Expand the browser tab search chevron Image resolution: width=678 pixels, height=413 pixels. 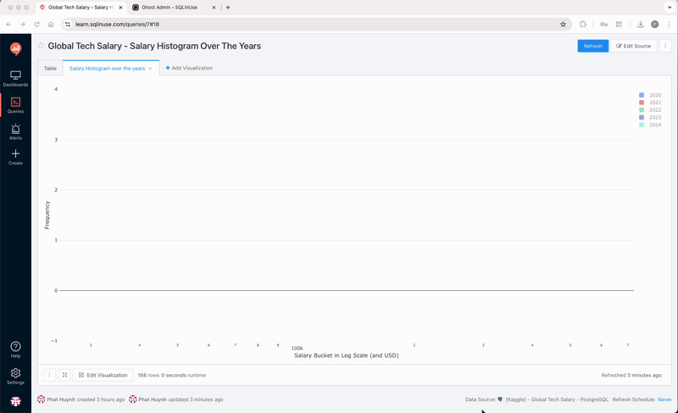pos(670,8)
